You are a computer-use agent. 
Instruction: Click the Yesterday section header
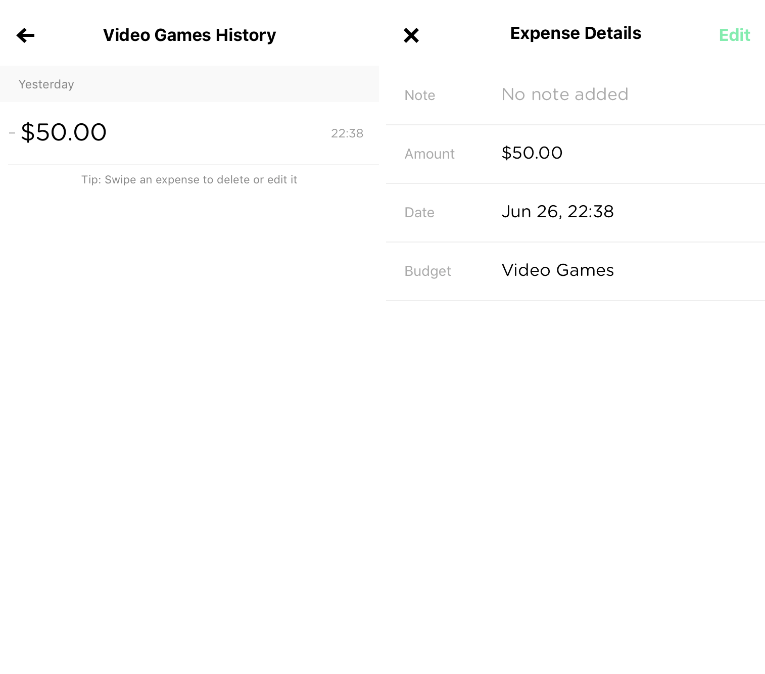click(x=46, y=84)
